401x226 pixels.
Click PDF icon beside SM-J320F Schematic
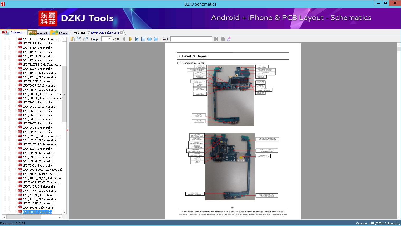coord(20,132)
